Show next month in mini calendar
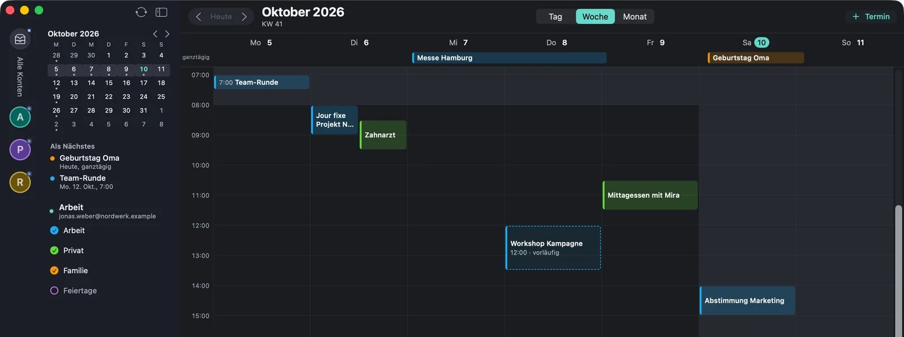 point(167,34)
